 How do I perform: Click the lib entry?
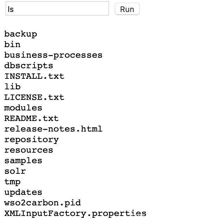pyautogui.click(x=13, y=87)
